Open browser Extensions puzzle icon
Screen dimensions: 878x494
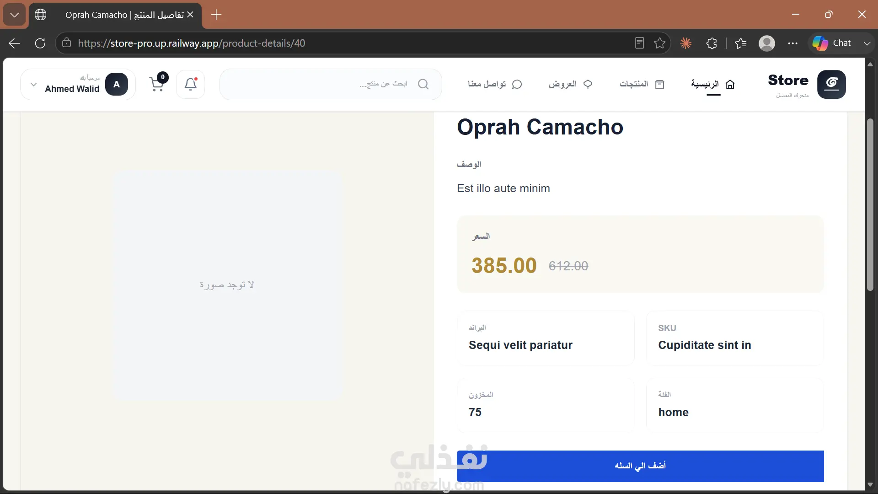coord(712,43)
